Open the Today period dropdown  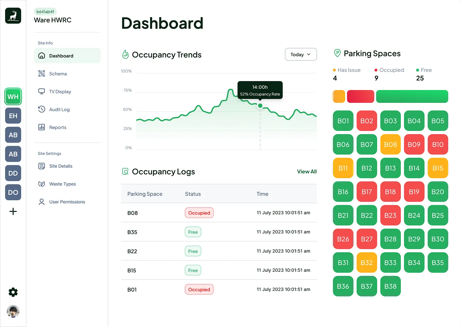301,54
